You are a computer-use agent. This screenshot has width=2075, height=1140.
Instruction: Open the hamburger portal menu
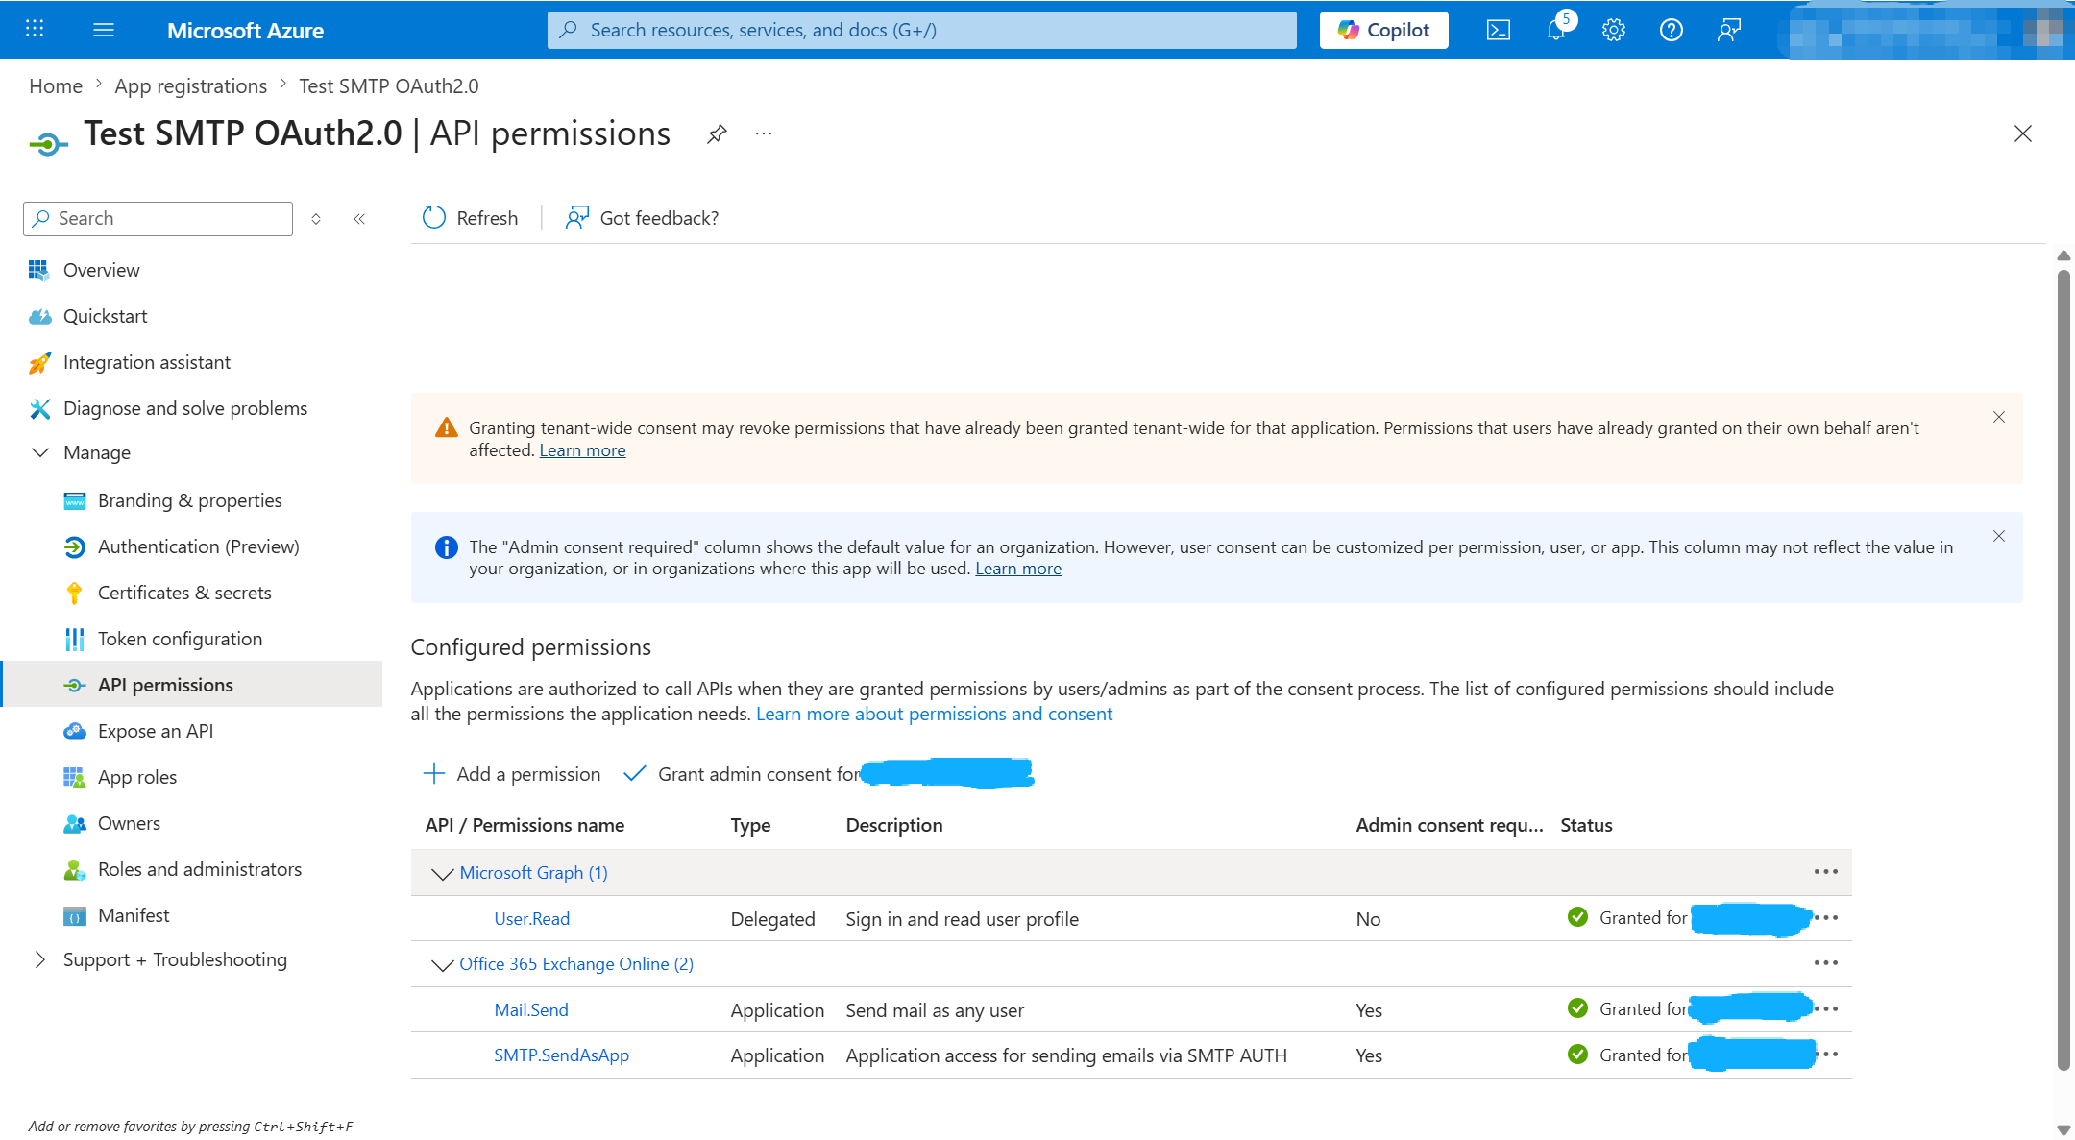(104, 30)
